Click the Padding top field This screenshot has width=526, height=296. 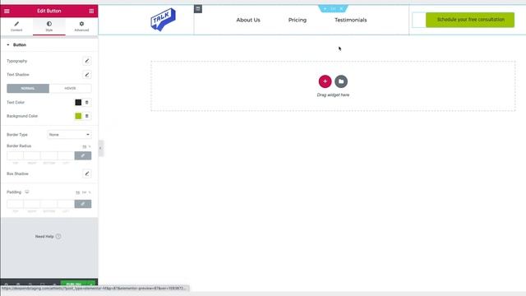click(15, 204)
